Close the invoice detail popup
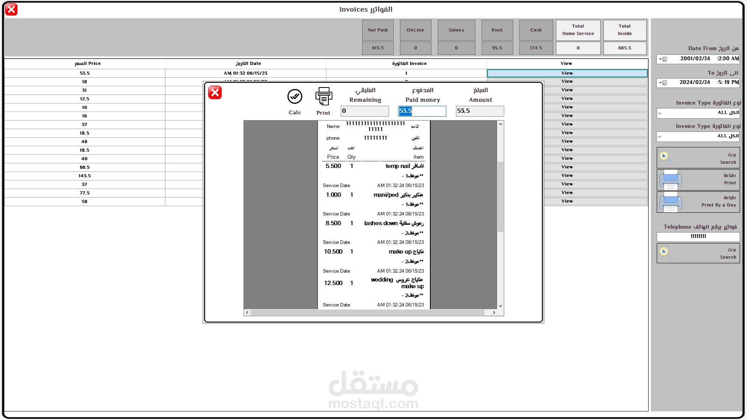This screenshot has height=420, width=747. click(215, 93)
